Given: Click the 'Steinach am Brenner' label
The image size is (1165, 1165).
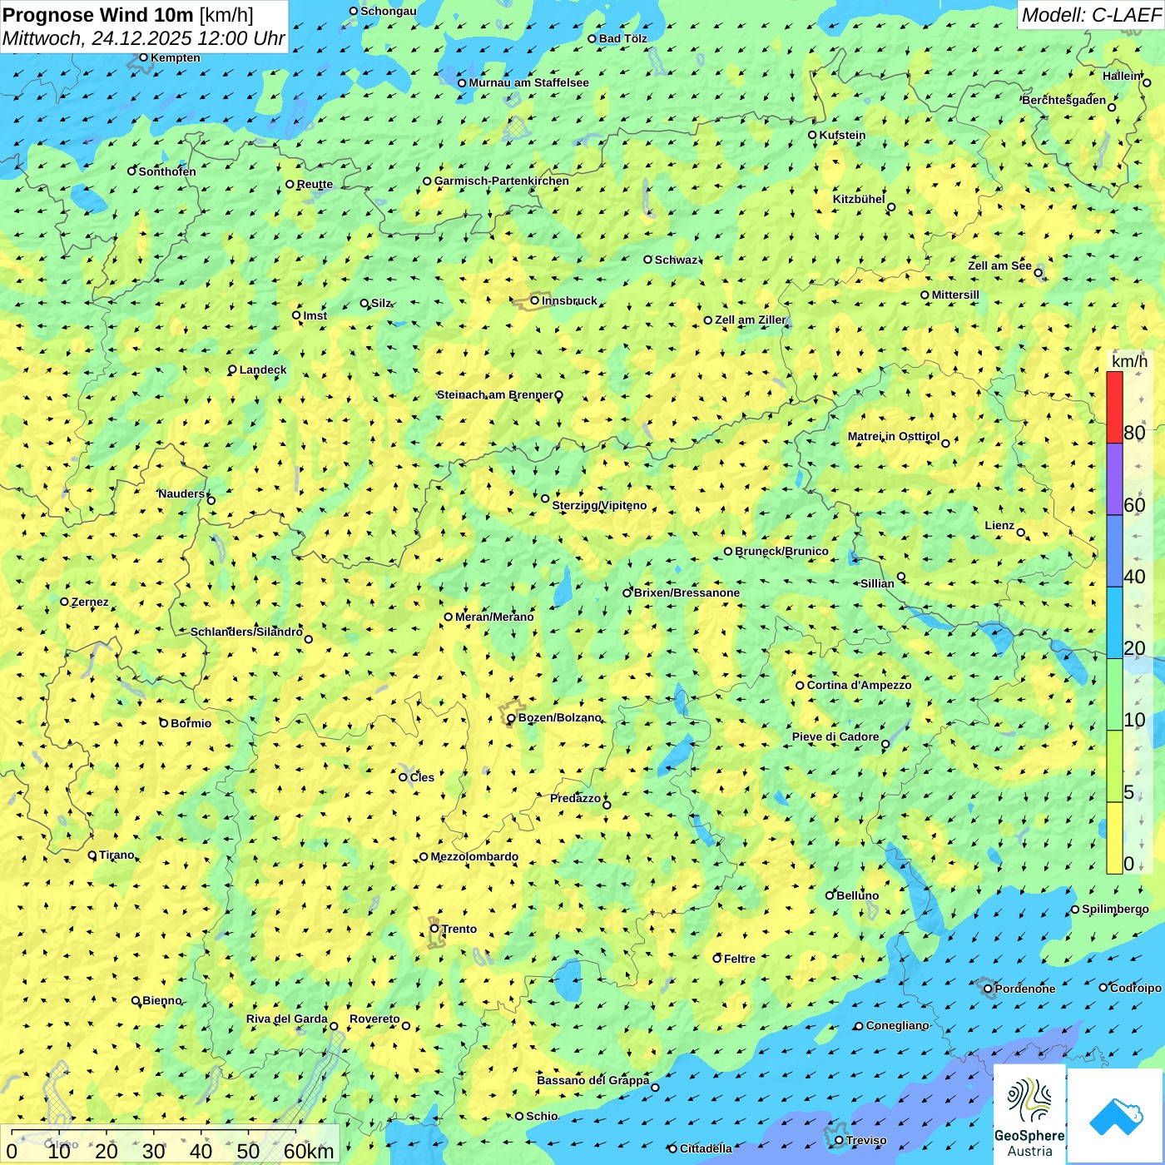Looking at the screenshot, I should 495,394.
